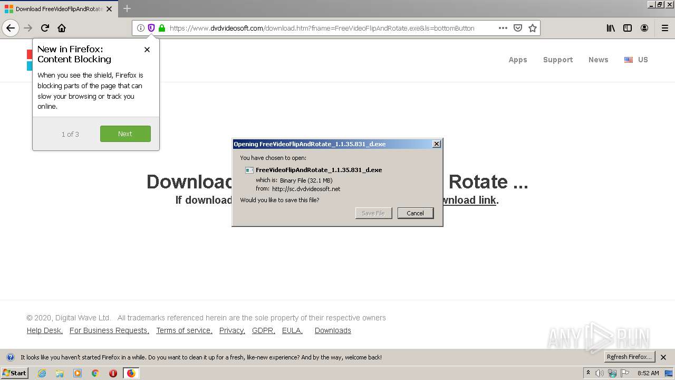Open For Business Requests link
This screenshot has height=380, width=675.
109,330
